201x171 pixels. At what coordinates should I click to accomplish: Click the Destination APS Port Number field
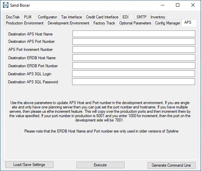tap(134, 41)
